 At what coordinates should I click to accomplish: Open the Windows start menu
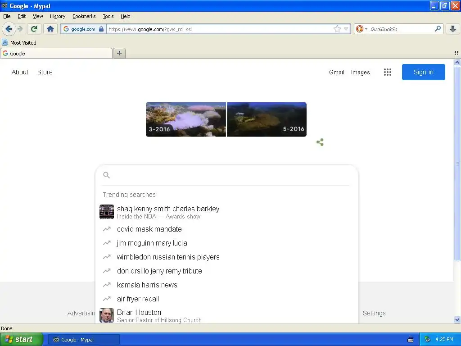[21, 340]
